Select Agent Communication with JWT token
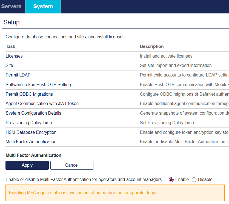This screenshot has width=229, height=204. [42, 104]
